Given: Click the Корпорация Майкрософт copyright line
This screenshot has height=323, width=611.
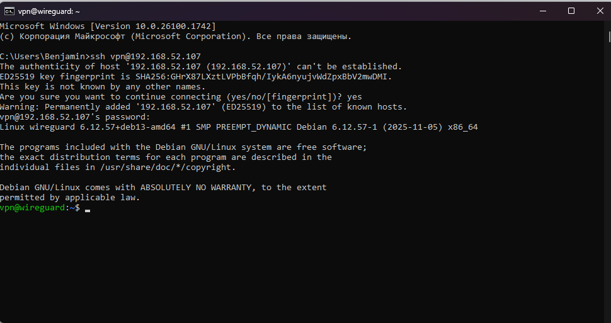Looking at the screenshot, I should [176, 36].
